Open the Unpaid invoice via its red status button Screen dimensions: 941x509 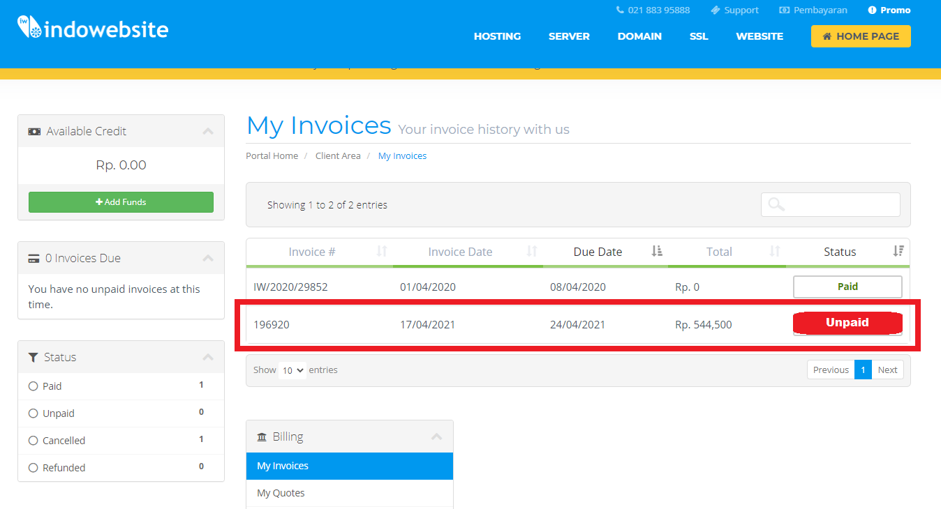coord(847,322)
